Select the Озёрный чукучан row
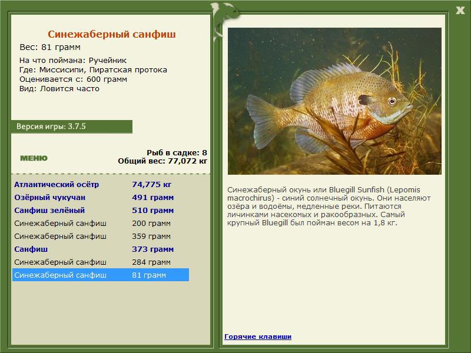Screen dimensions: 471x353 coord(101,198)
